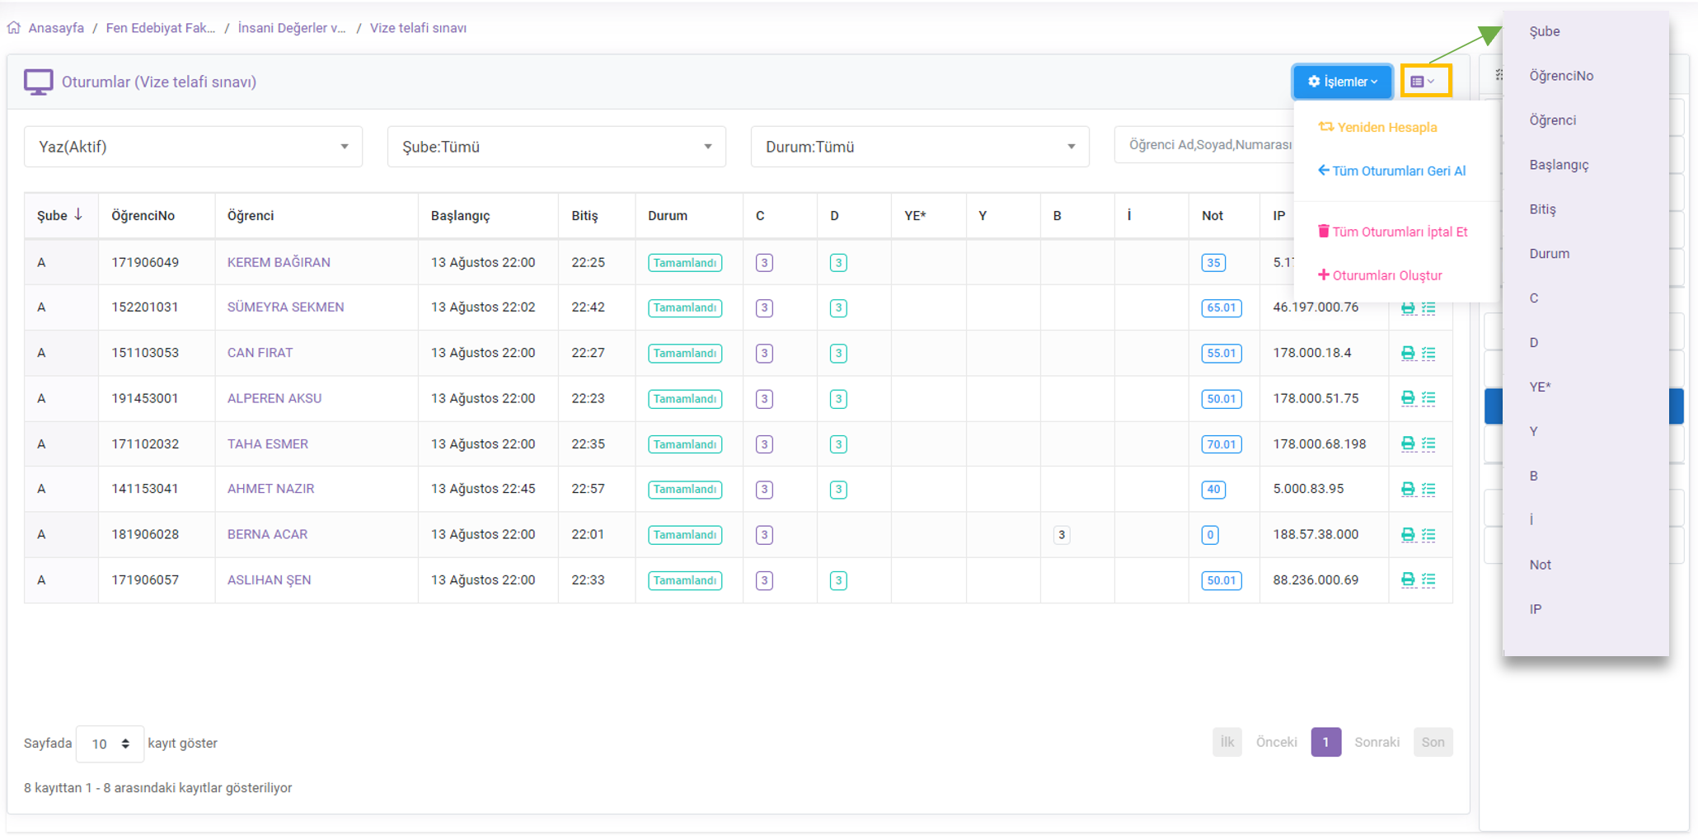Open the checklist icon in TAHA ESMER's row

point(1428,444)
